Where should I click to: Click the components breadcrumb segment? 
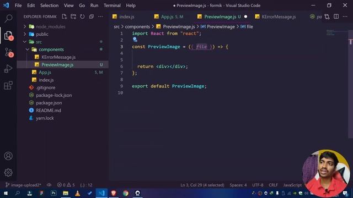pyautogui.click(x=137, y=27)
